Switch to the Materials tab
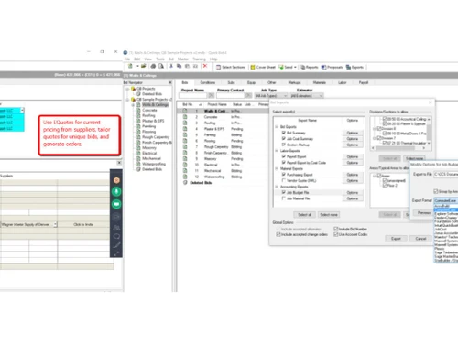This screenshot has width=458, height=343. point(320,82)
